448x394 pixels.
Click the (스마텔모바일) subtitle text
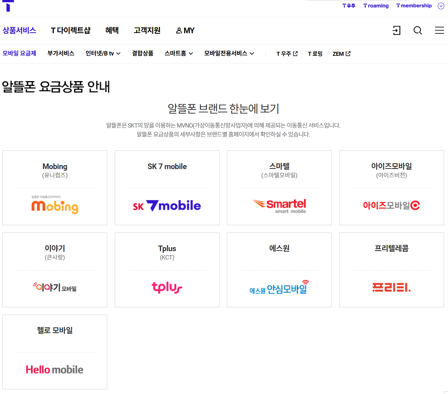point(279,175)
